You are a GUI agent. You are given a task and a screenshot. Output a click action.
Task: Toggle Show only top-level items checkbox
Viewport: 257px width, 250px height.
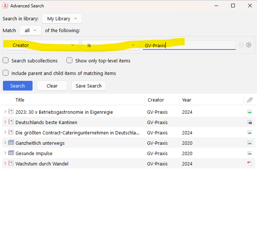point(69,60)
